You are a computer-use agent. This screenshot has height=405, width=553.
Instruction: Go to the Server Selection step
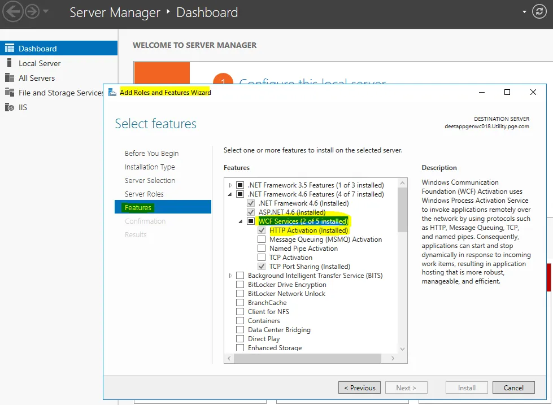pyautogui.click(x=150, y=180)
